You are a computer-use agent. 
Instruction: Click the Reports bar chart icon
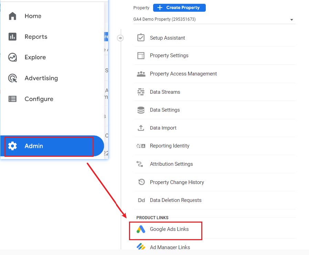point(12,37)
